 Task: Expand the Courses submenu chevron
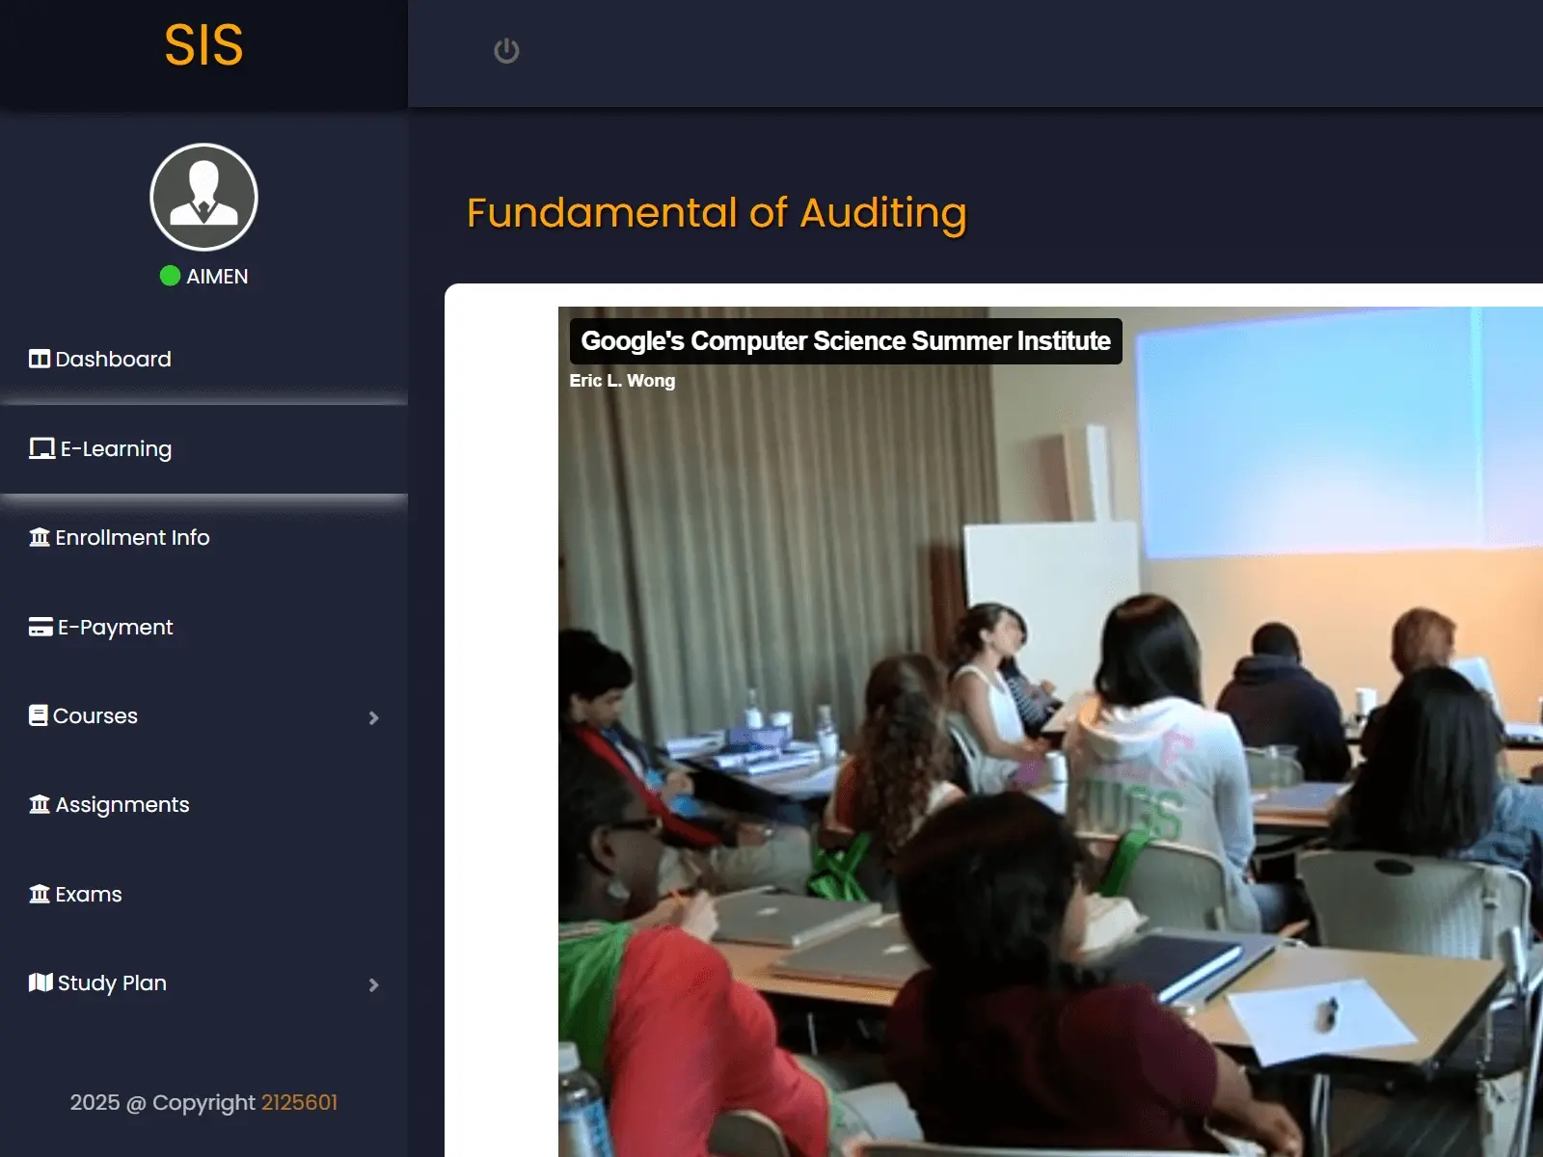(x=374, y=717)
